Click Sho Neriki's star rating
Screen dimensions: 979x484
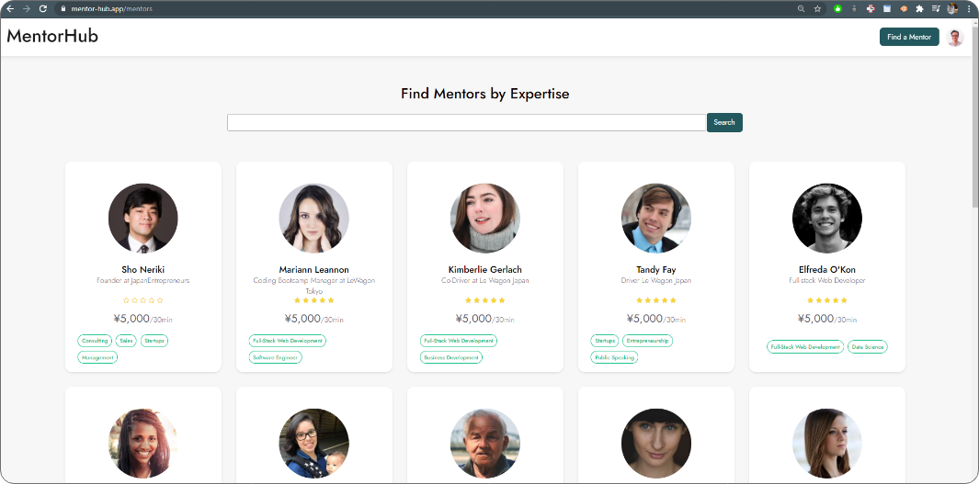(143, 300)
